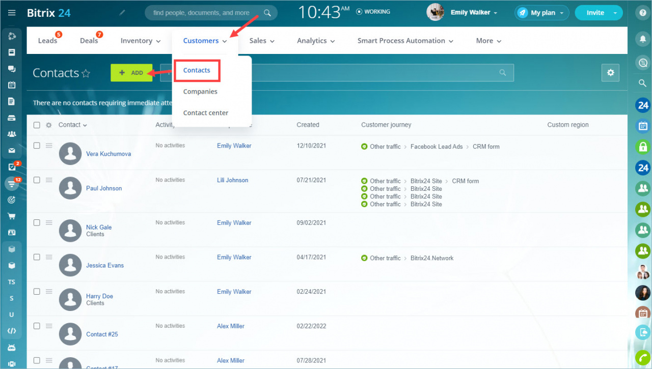Expand the Inventory dropdown menu
This screenshot has height=369, width=652.
click(x=141, y=41)
